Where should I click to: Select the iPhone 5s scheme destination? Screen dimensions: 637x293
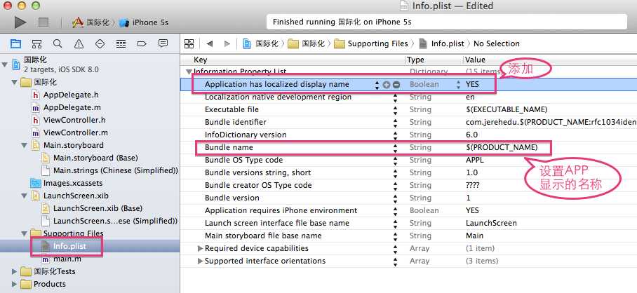[x=148, y=22]
